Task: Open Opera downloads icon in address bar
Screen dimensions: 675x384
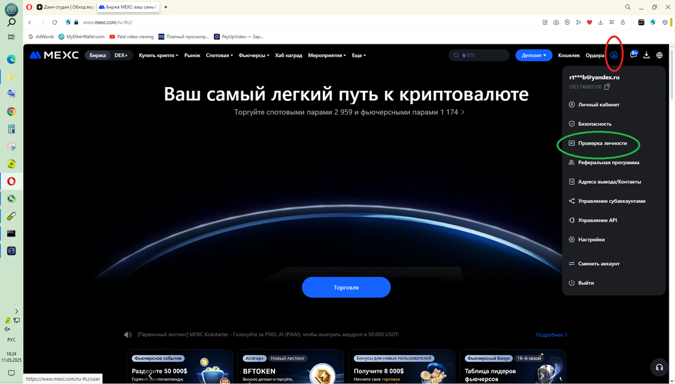Action: [601, 23]
